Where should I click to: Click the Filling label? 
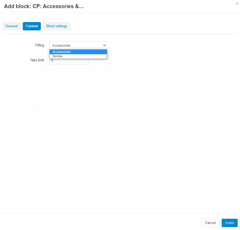39,45
